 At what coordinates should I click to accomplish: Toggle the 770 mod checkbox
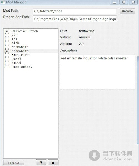tap(7, 35)
